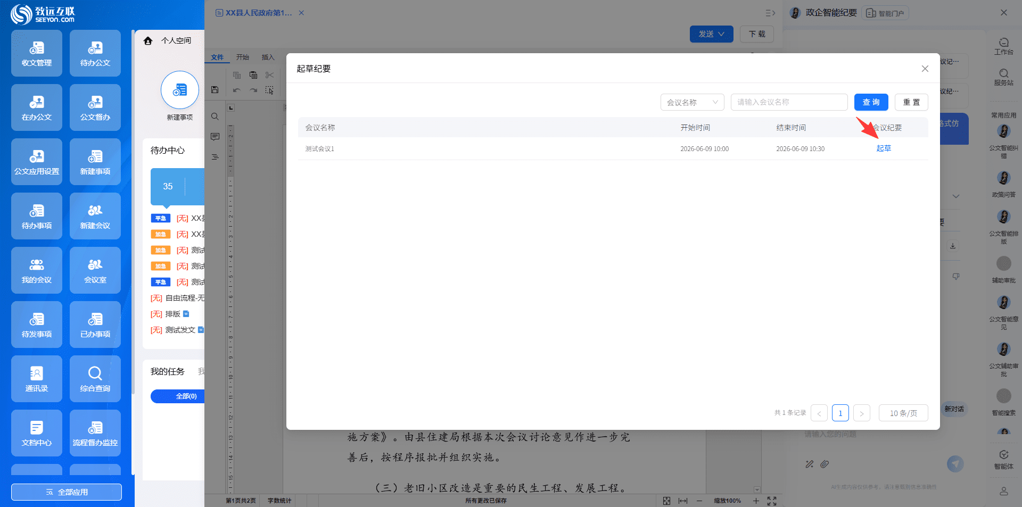Open the 综合查询 search tile

95,379
